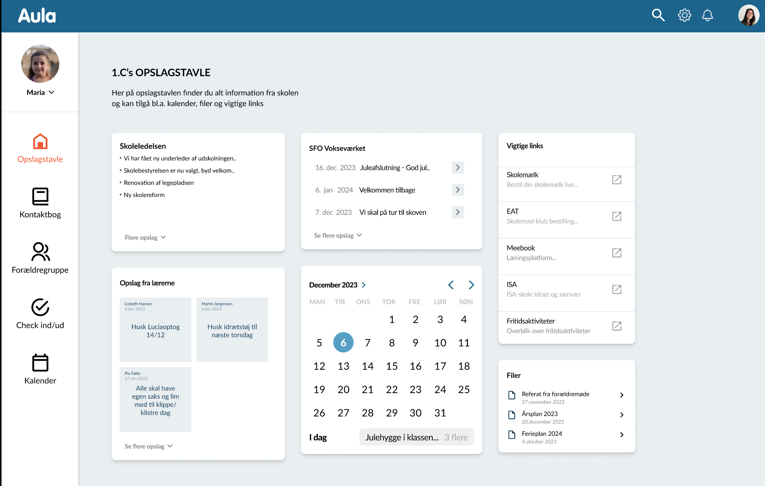Click arrow next to Juleafslutning post
The height and width of the screenshot is (486, 765).
point(458,167)
